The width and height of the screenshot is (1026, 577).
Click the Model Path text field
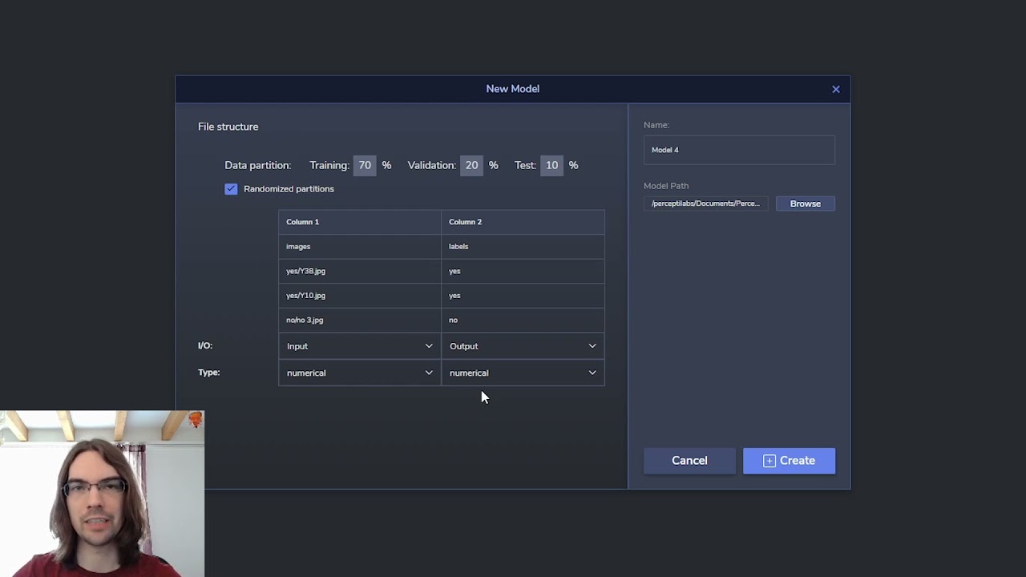pyautogui.click(x=705, y=204)
